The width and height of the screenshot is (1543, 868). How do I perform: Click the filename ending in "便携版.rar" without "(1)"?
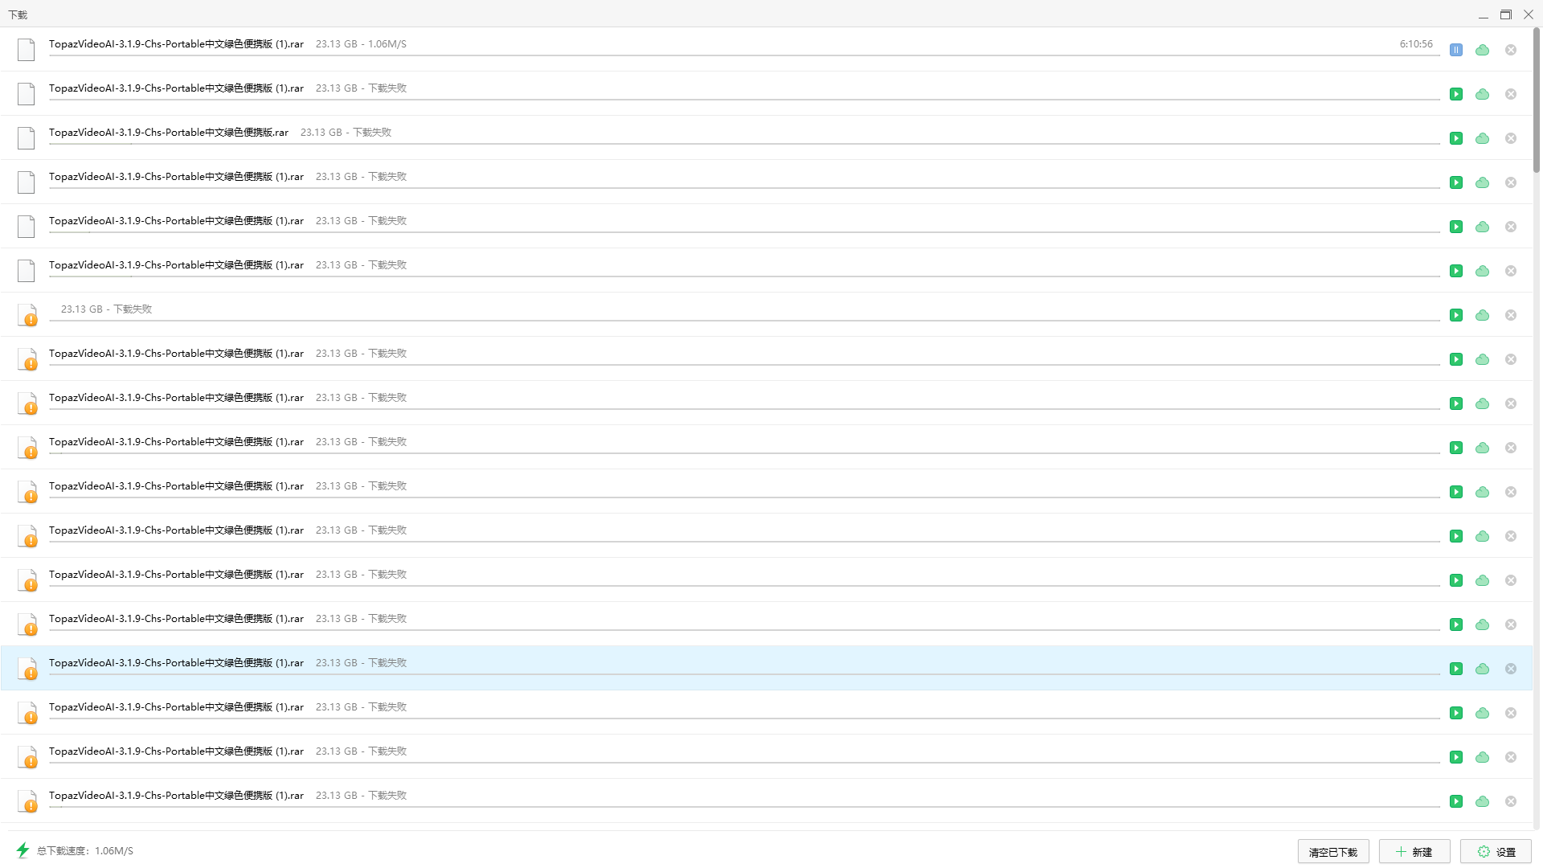[x=169, y=133]
